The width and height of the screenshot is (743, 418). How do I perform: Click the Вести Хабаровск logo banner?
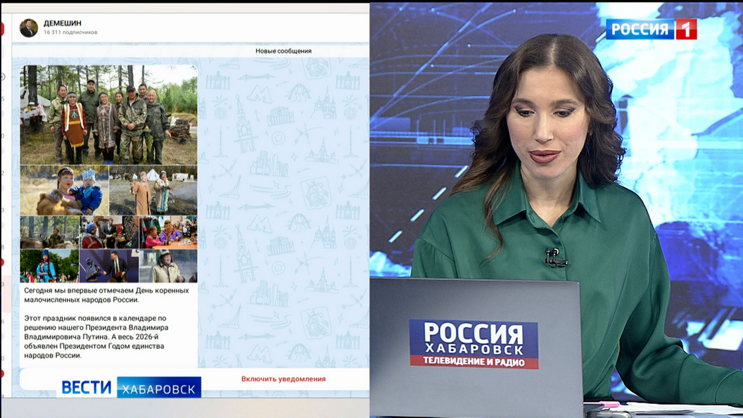(x=130, y=387)
